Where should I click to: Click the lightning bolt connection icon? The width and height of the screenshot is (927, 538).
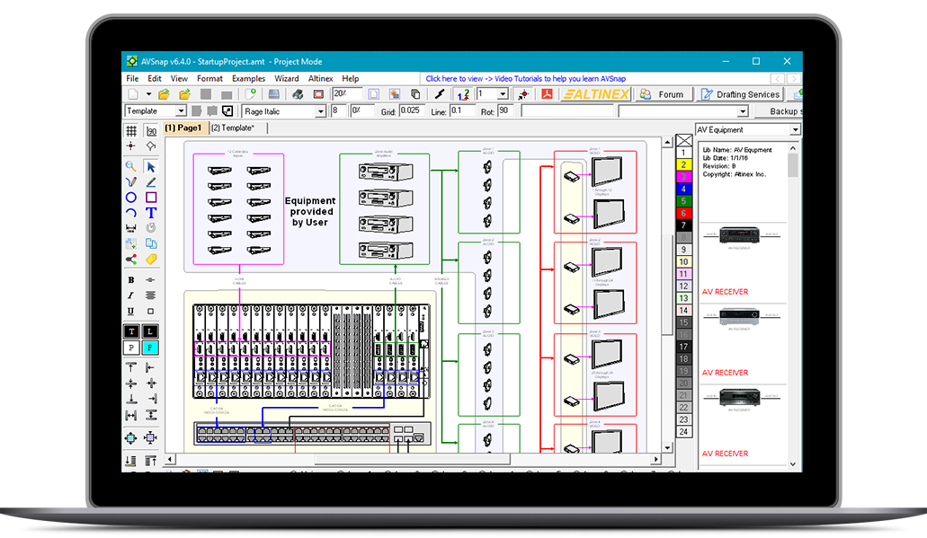pyautogui.click(x=440, y=94)
